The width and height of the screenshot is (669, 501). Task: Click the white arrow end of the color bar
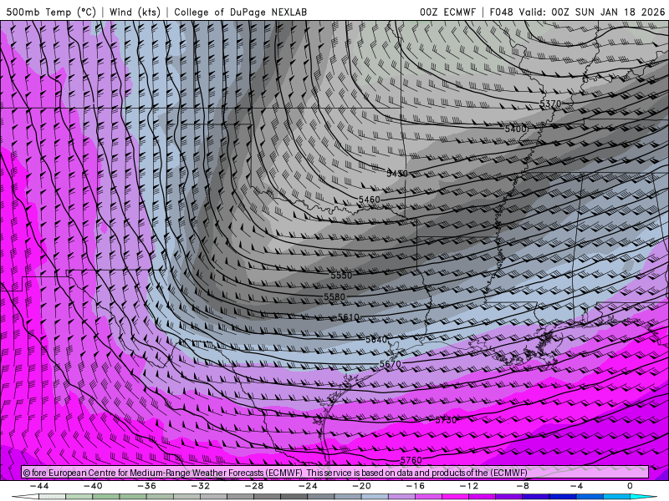[25, 498]
